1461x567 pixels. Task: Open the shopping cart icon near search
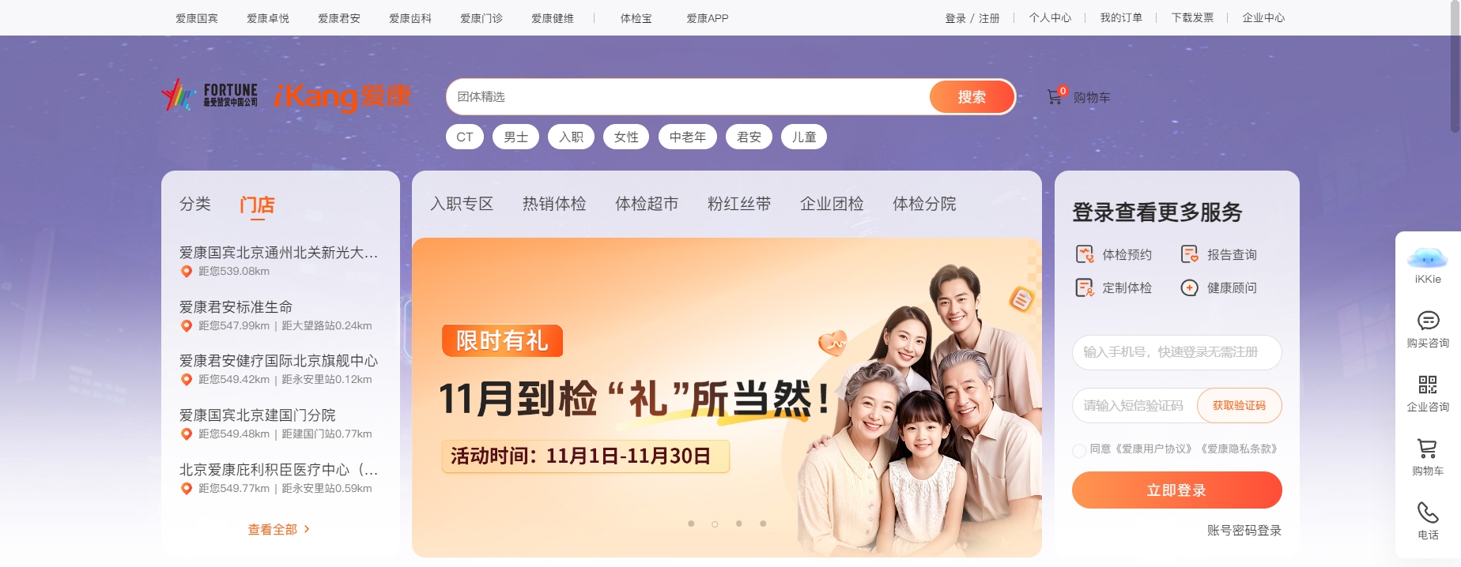tap(1055, 97)
